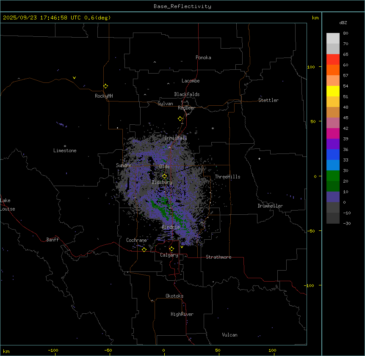Click the Strathmore label east of Calgary

(218, 257)
